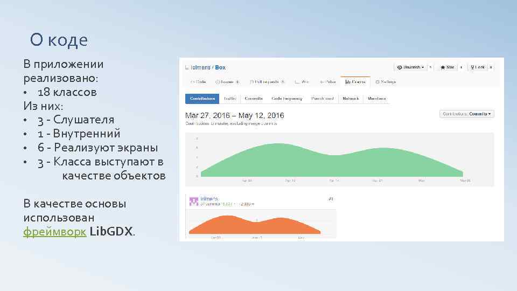This screenshot has height=291, width=517.
Task: Click the fork count beside Fork
Action: [491, 67]
